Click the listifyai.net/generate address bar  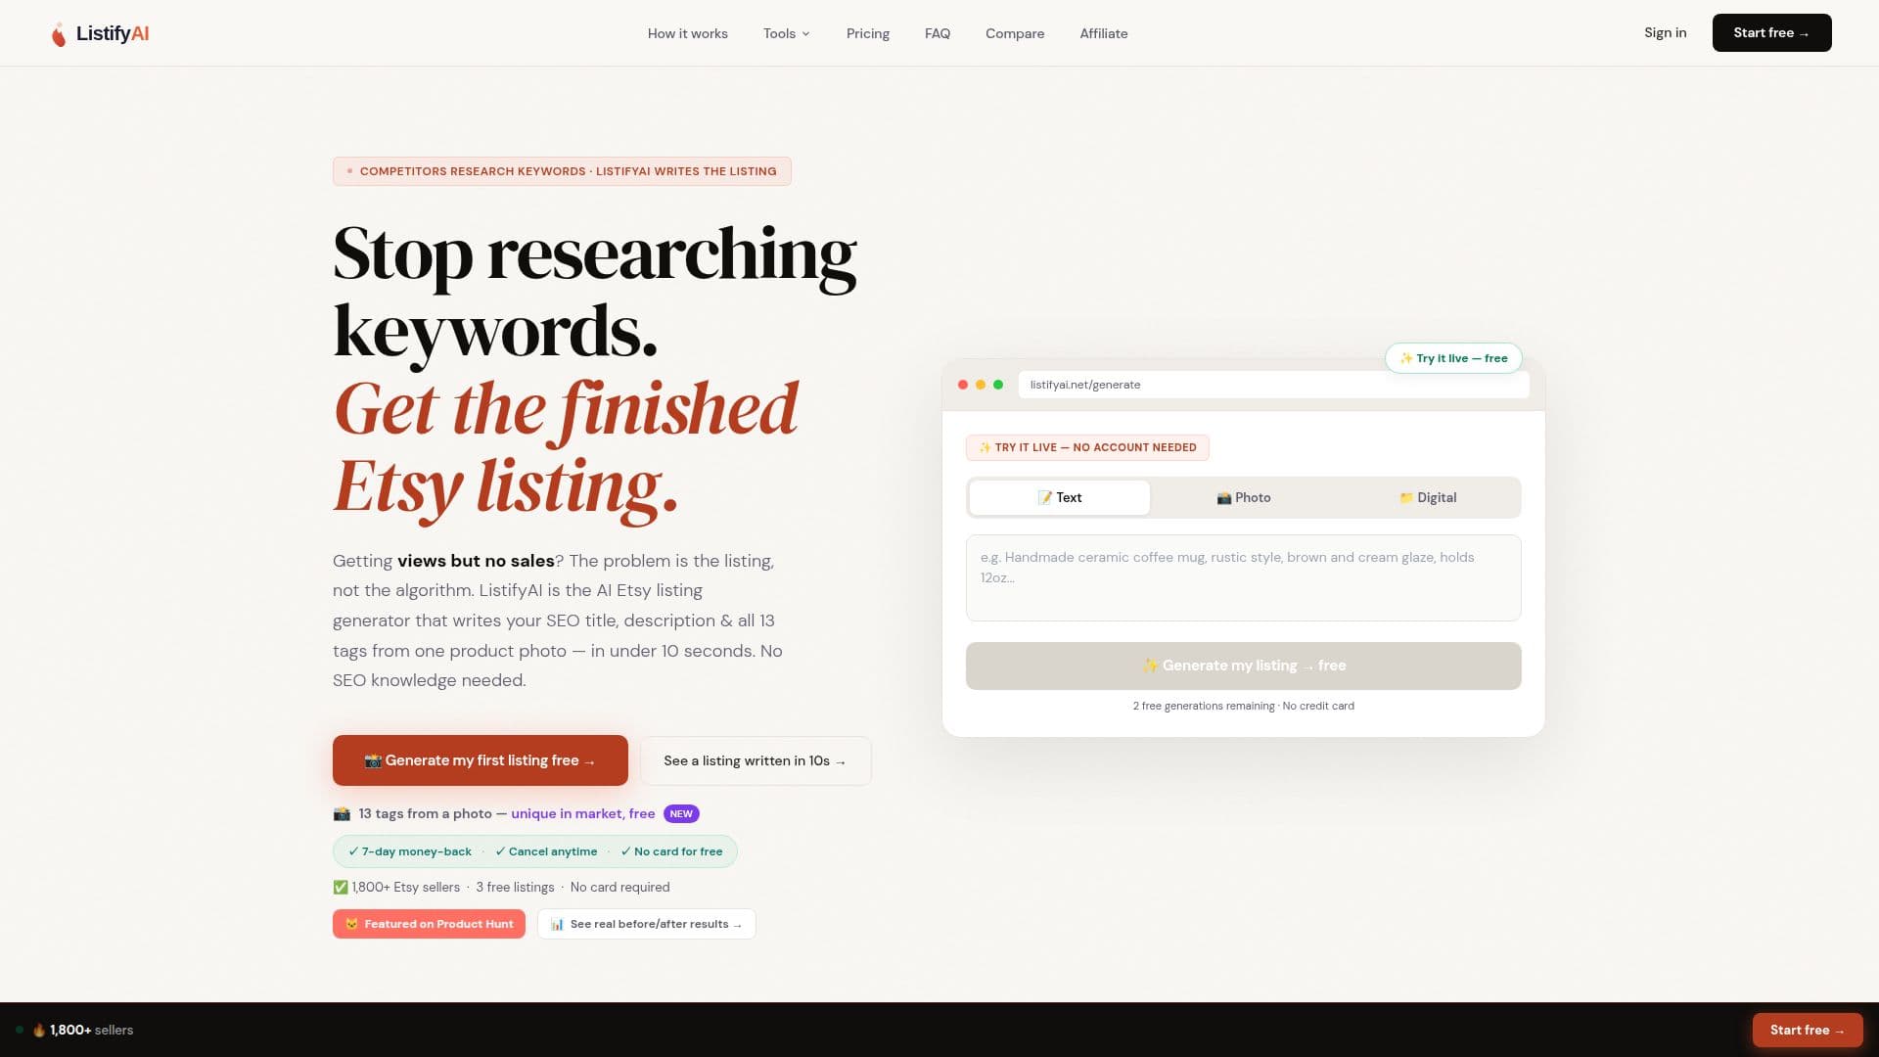(1273, 385)
